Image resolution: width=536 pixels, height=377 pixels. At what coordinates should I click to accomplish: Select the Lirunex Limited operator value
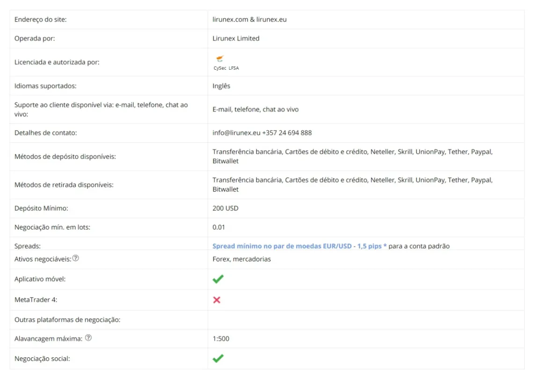(x=236, y=38)
